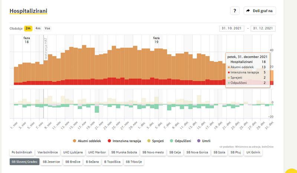Open the end date field 31. 12. 2021
The width and height of the screenshot is (297, 173).
[x=263, y=28]
